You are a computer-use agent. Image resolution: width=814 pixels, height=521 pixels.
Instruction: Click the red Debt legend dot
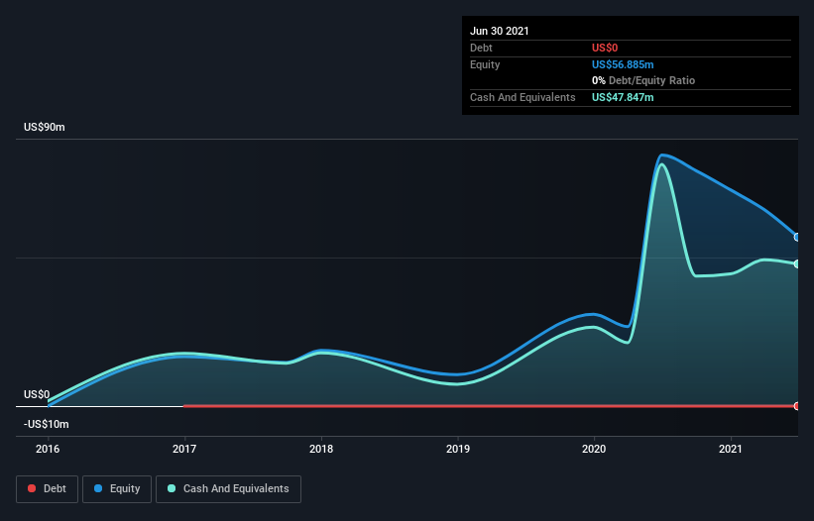coord(32,488)
